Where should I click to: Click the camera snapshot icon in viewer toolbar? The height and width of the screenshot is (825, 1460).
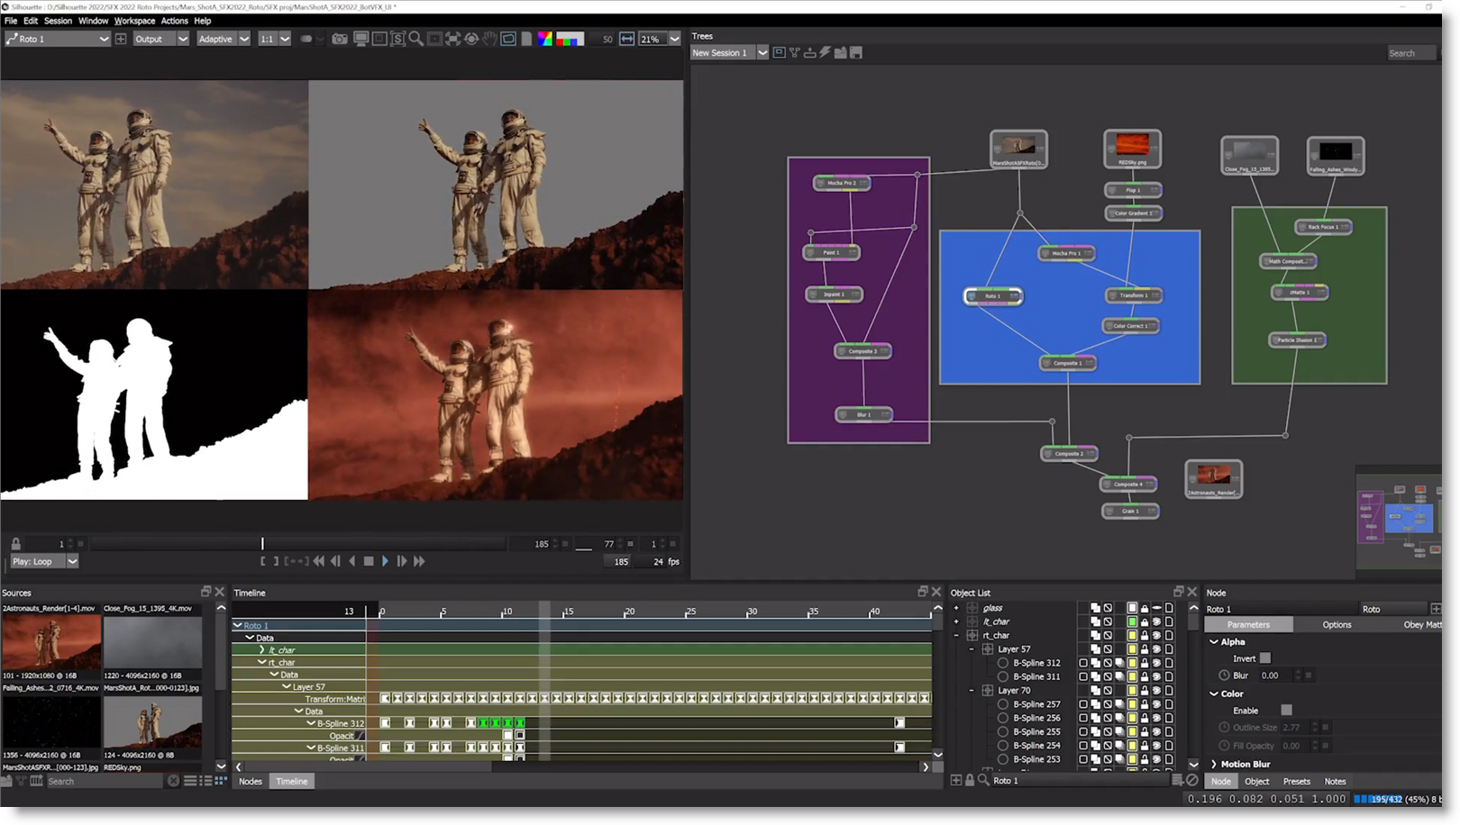pyautogui.click(x=340, y=39)
